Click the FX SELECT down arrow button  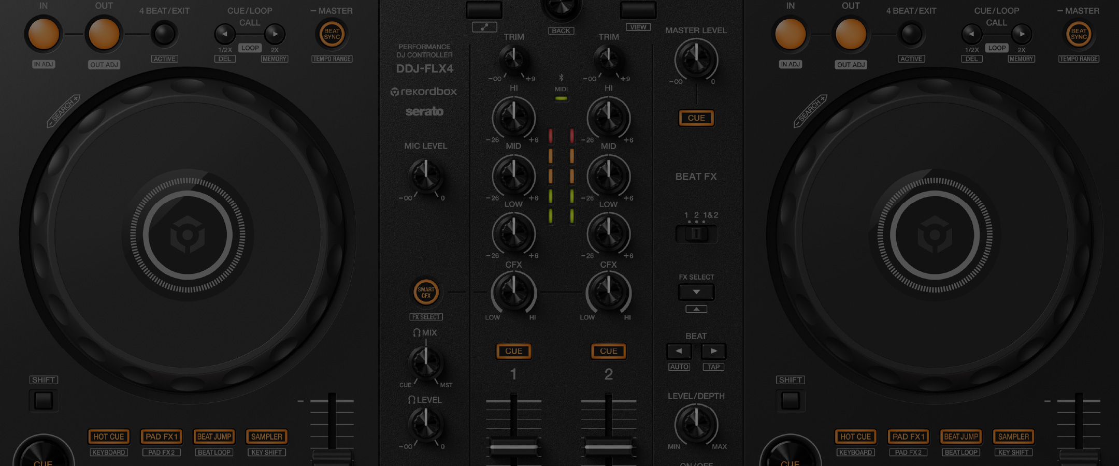696,292
